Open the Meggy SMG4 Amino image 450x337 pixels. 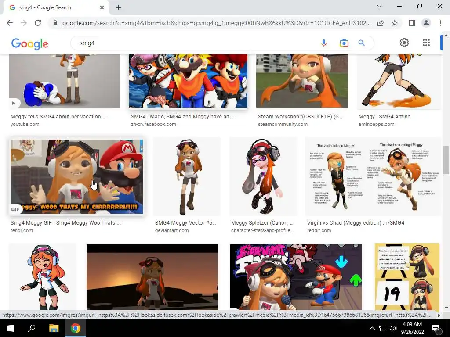pyautogui.click(x=399, y=81)
